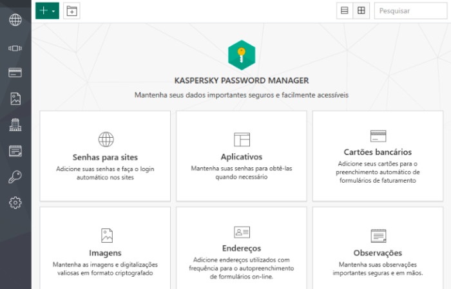The width and height of the screenshot is (451, 289).
Task: Open the Endereços heading
Action: coord(242,248)
